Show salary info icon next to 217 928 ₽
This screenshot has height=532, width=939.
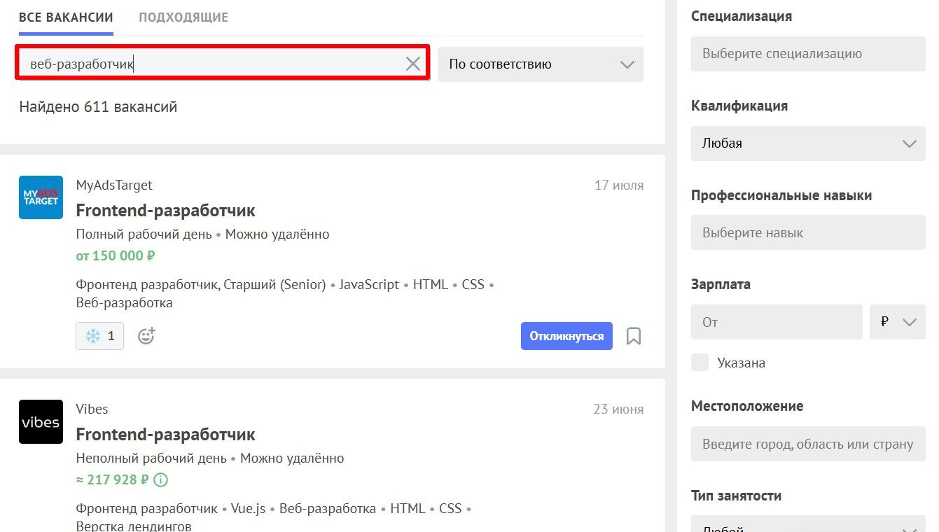tap(161, 480)
